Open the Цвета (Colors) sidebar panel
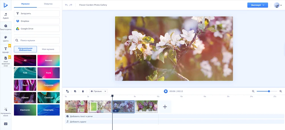Image resolution: width=285 pixels, height=130 pixels. [6, 39]
